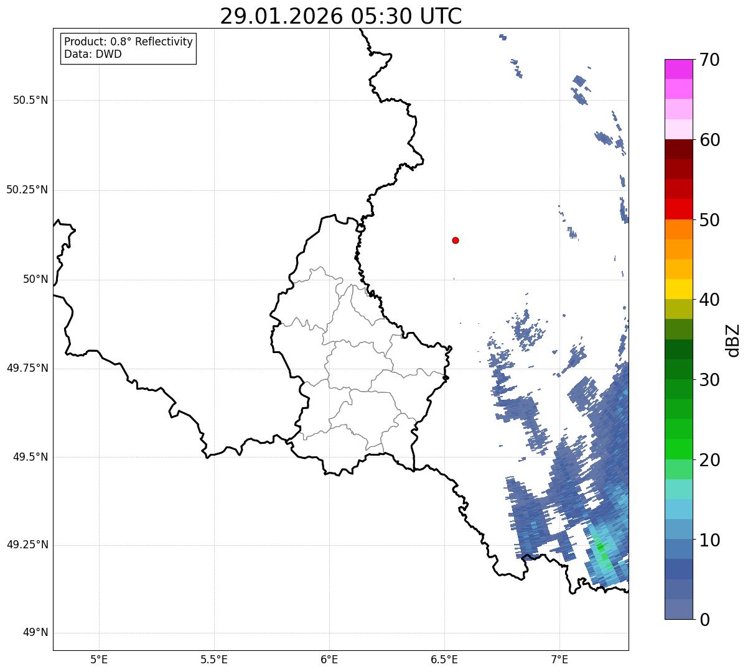
Task: Click the Product: 0.8° Reflectivity label
Action: [x=129, y=42]
